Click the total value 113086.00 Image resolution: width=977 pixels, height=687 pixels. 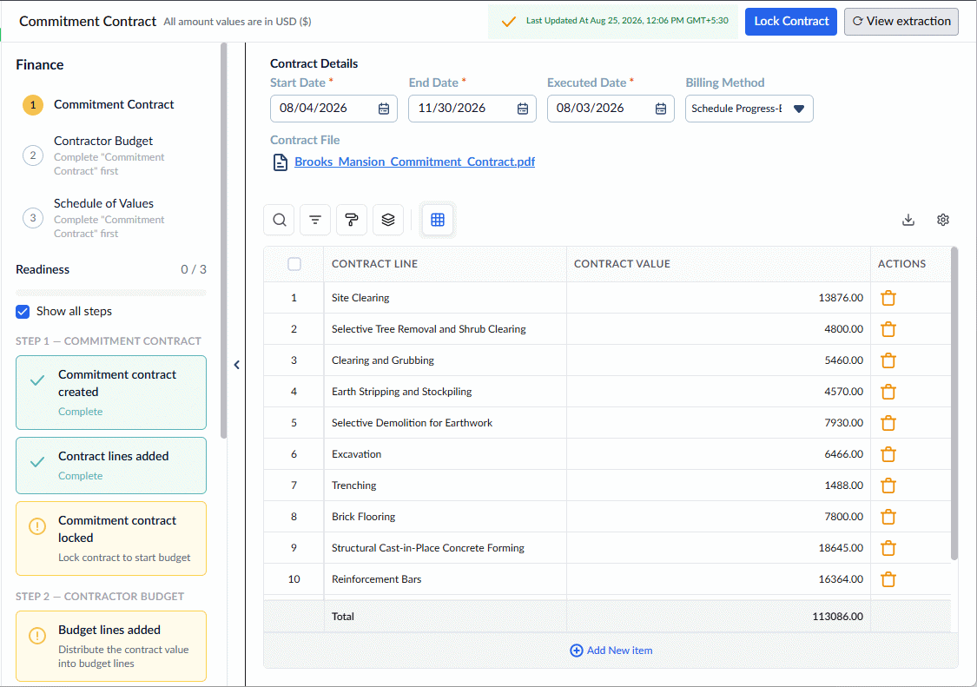(x=837, y=617)
